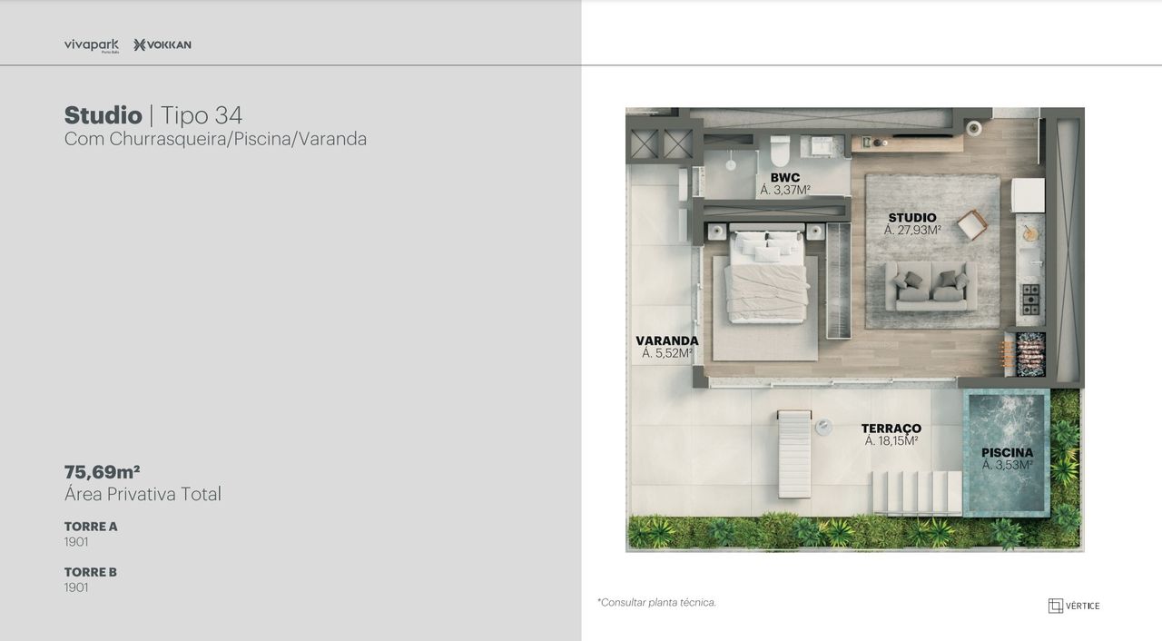Select the barbecue grill in the floor plan

1029,354
